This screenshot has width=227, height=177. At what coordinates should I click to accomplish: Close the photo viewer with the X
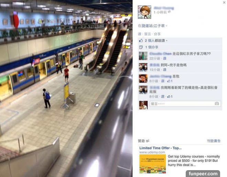(224, 2)
